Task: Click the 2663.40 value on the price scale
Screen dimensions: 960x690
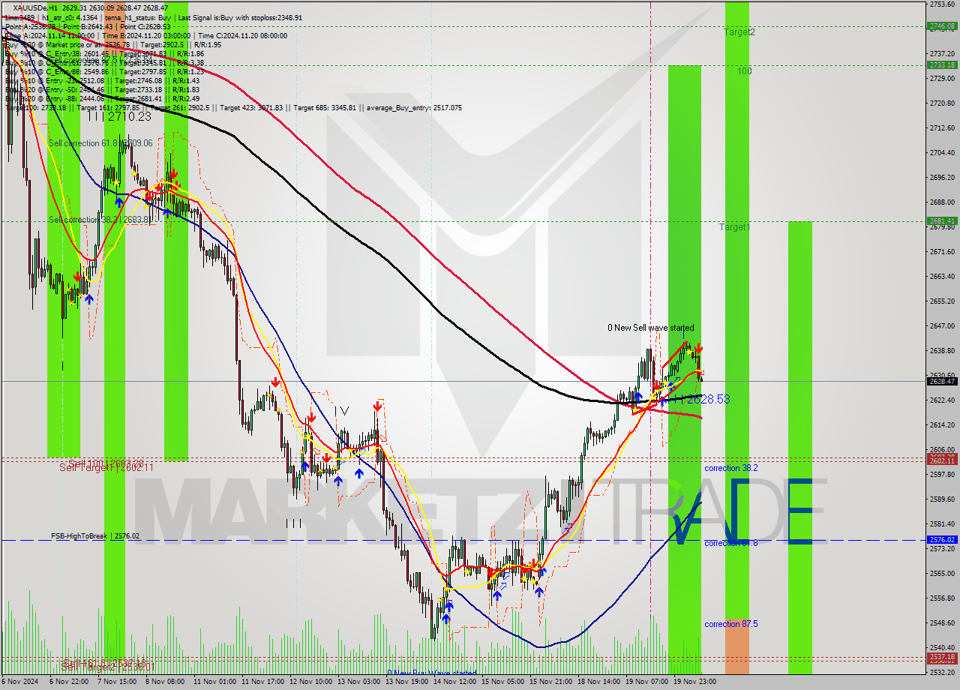Action: (942, 277)
